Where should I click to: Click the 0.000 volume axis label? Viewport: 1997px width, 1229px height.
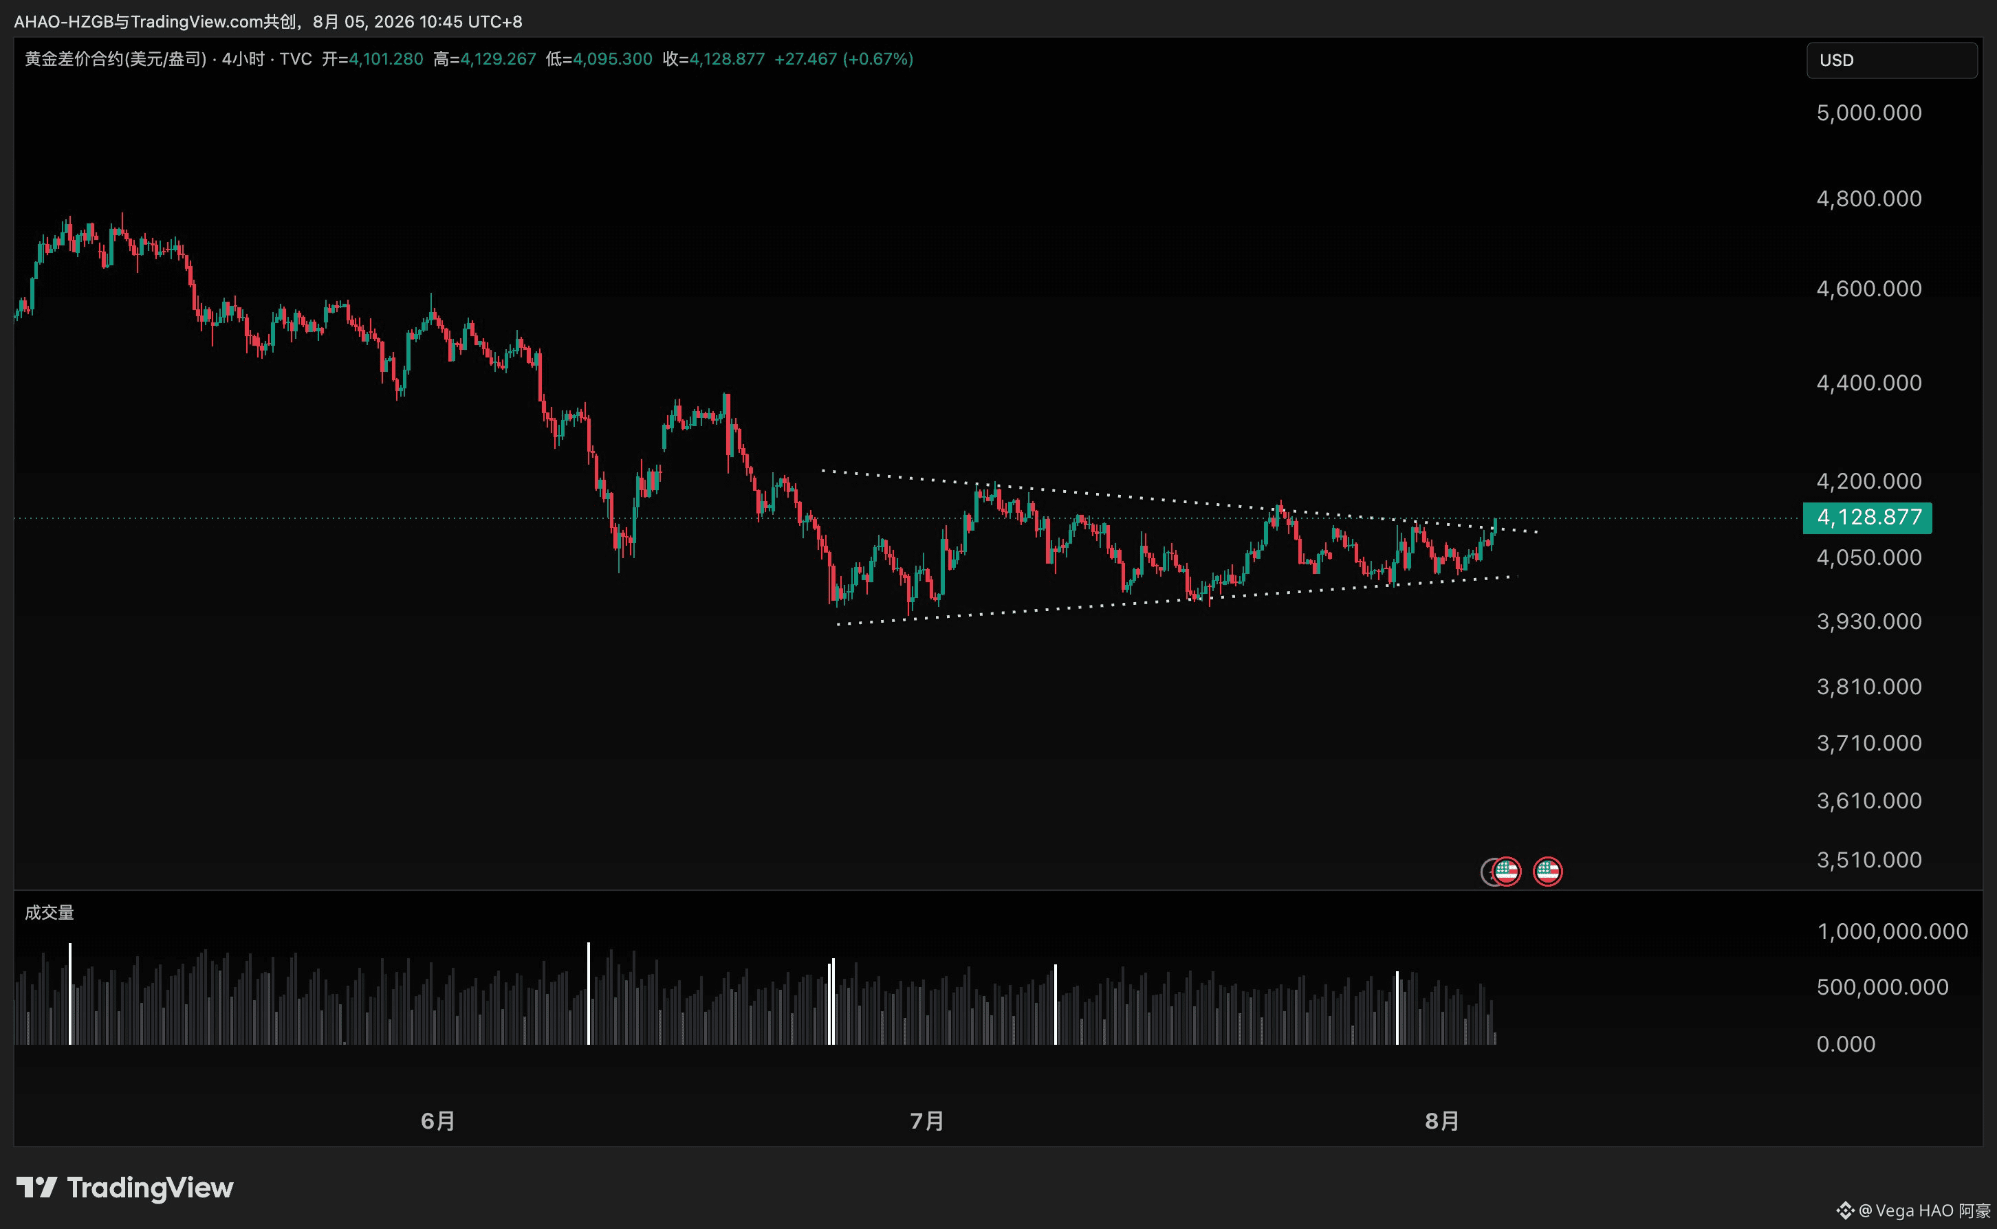pos(1846,1045)
